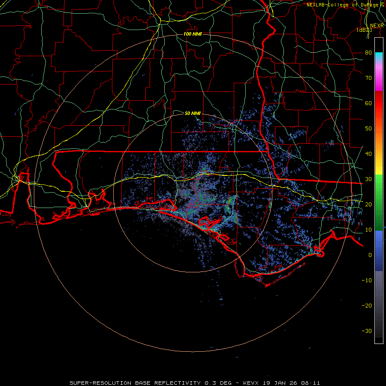Click the 30 value on the dBZ scale
The width and height of the screenshot is (386, 386).
pos(368,179)
